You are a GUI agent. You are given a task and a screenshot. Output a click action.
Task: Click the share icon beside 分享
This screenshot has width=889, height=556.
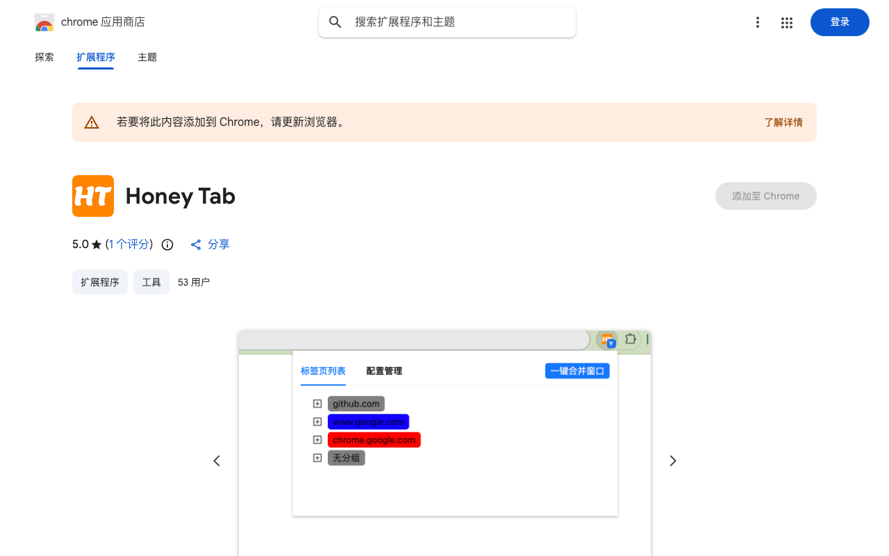[196, 245]
